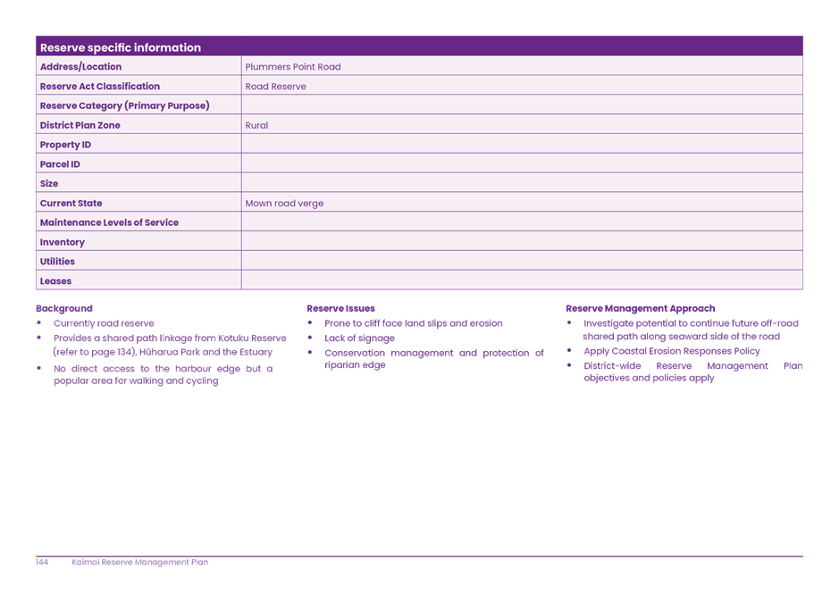The image size is (839, 593).
Task: Click the 'Reserve Issues' section heading
Action: (340, 309)
